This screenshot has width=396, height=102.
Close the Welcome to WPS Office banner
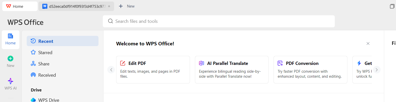[368, 44]
